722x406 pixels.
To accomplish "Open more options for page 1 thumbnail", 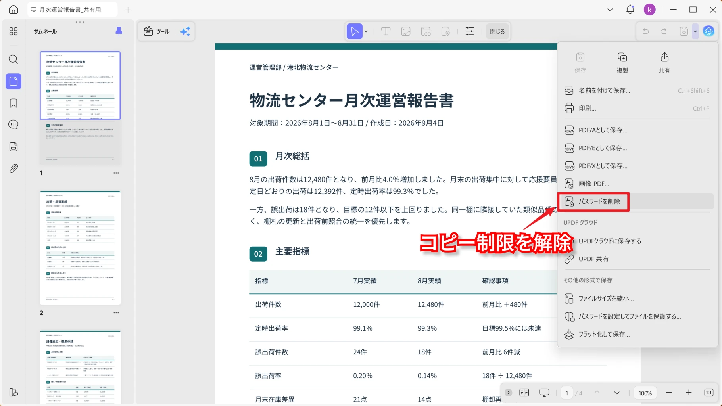I will coord(116,173).
